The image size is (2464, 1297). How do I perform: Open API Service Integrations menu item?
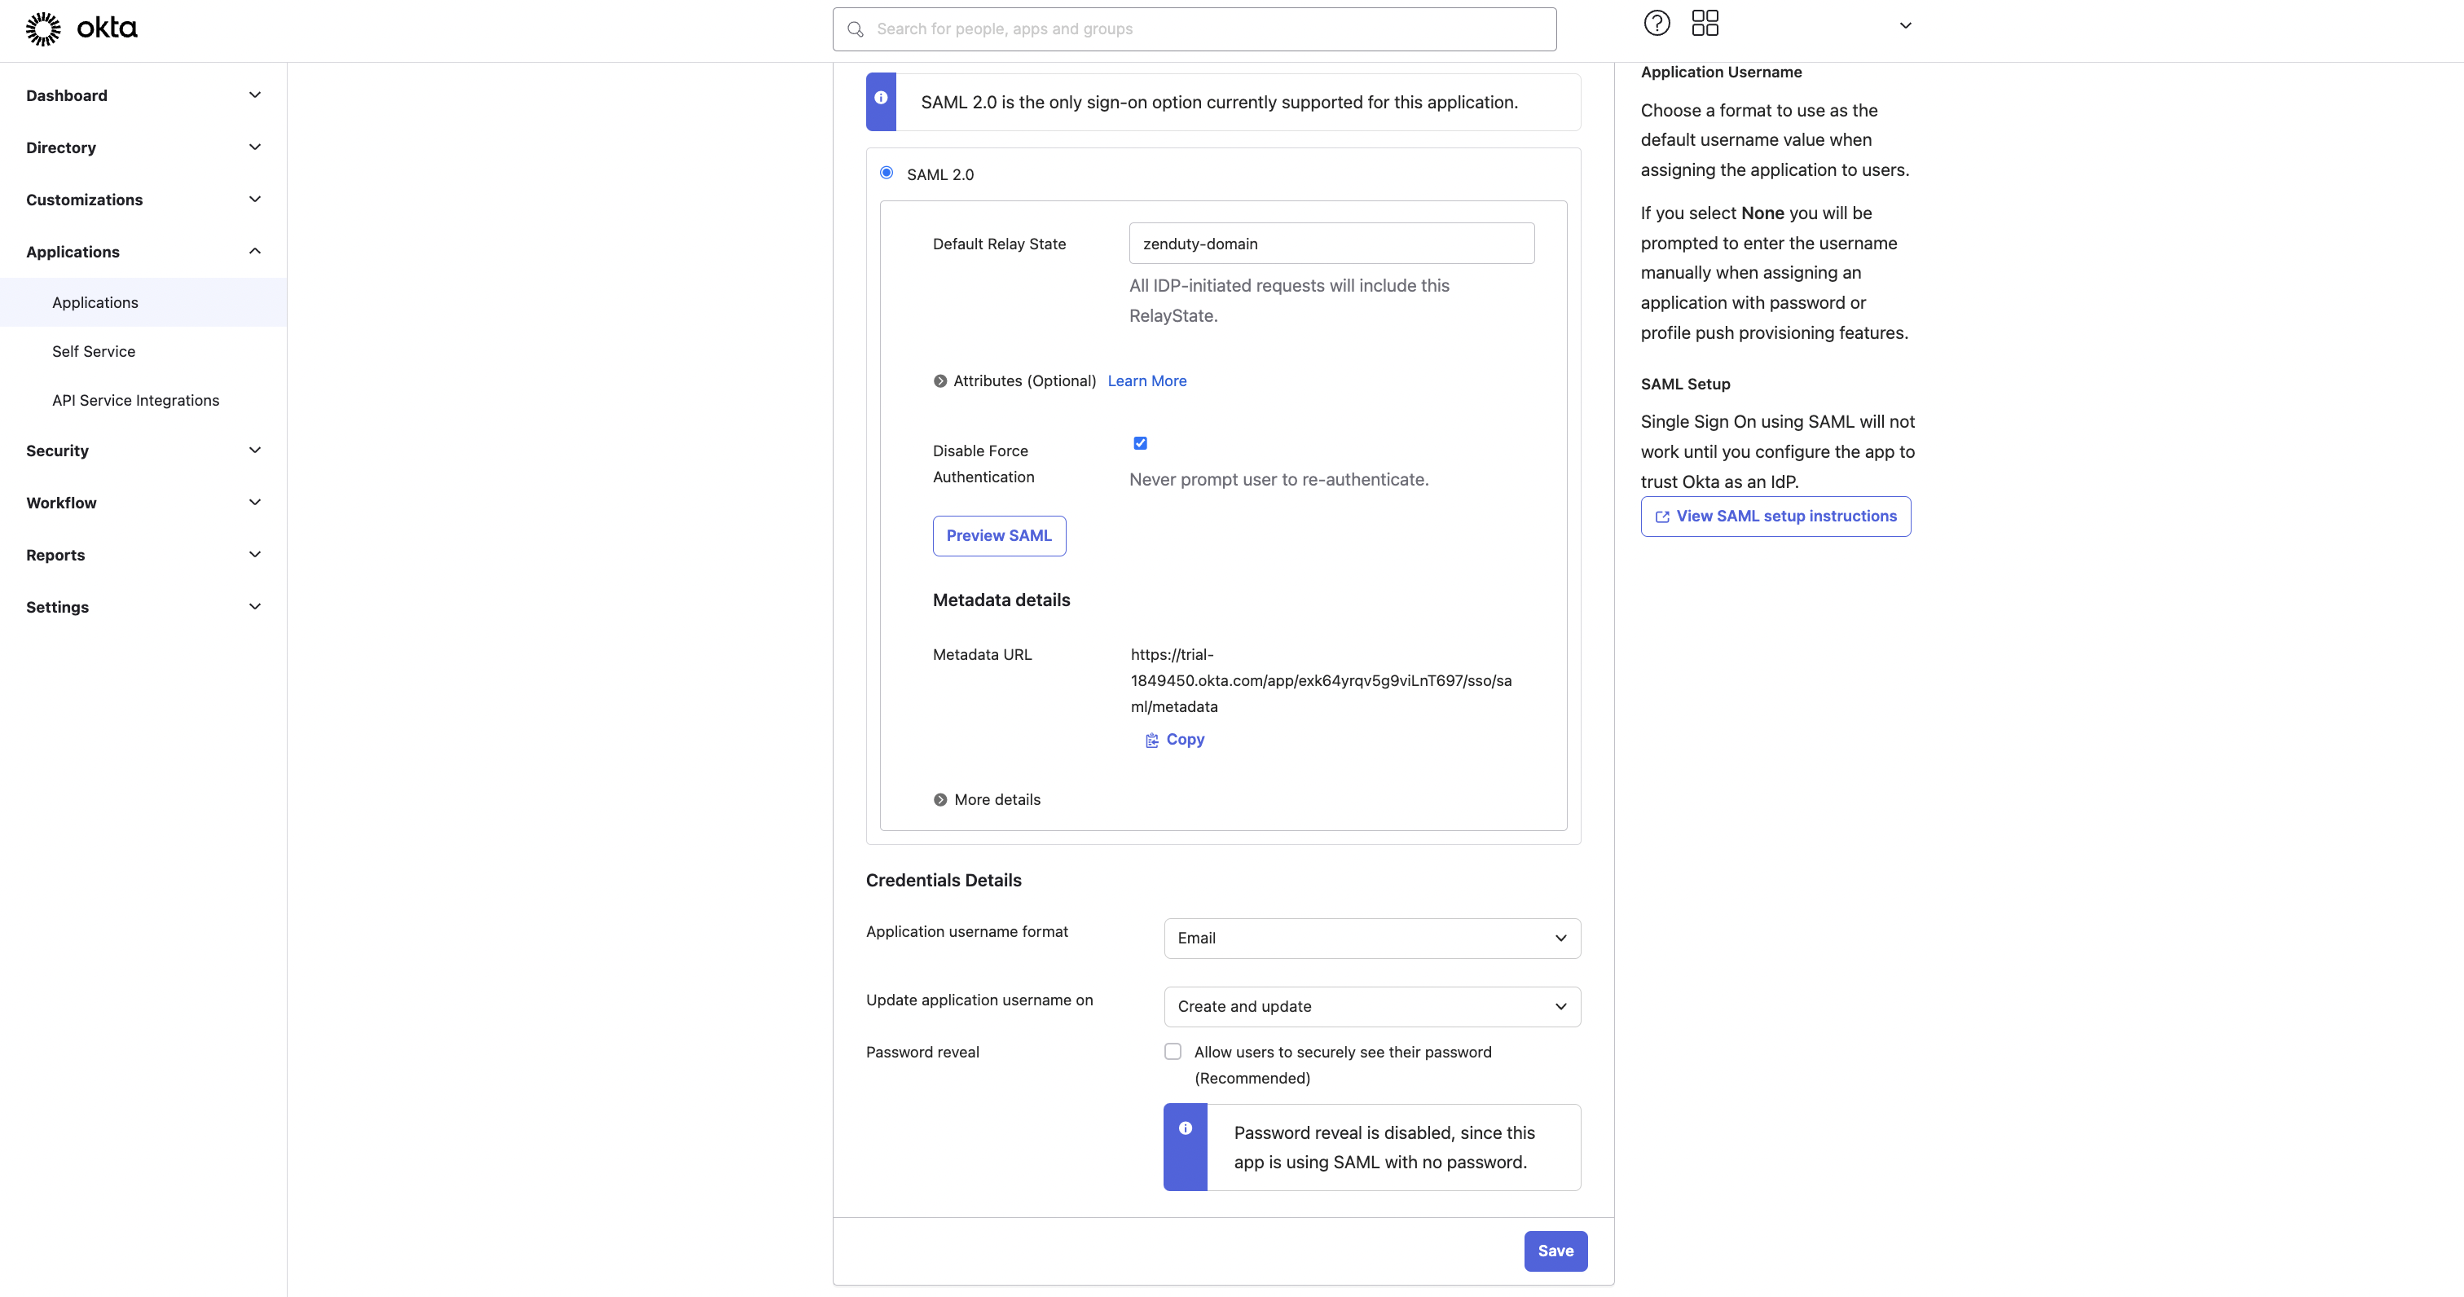(x=136, y=400)
